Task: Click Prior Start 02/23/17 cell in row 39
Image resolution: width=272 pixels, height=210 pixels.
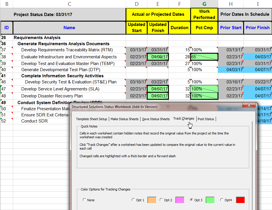Action: click(x=231, y=64)
